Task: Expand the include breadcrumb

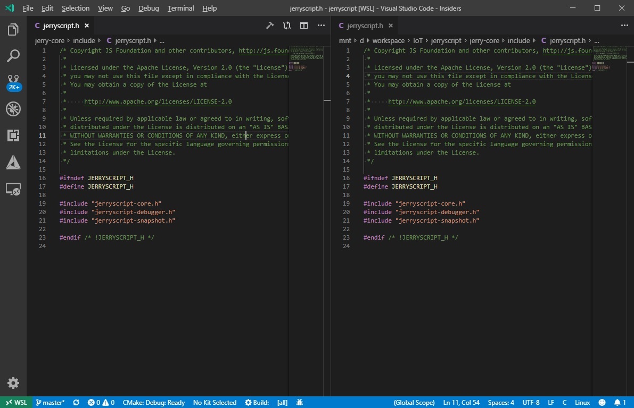Action: (x=83, y=40)
